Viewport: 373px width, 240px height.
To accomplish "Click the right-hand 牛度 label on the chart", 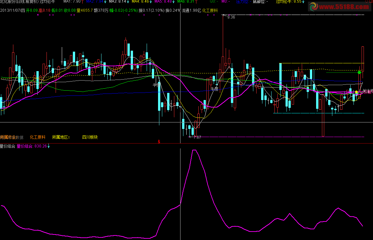I will tap(215, 89).
